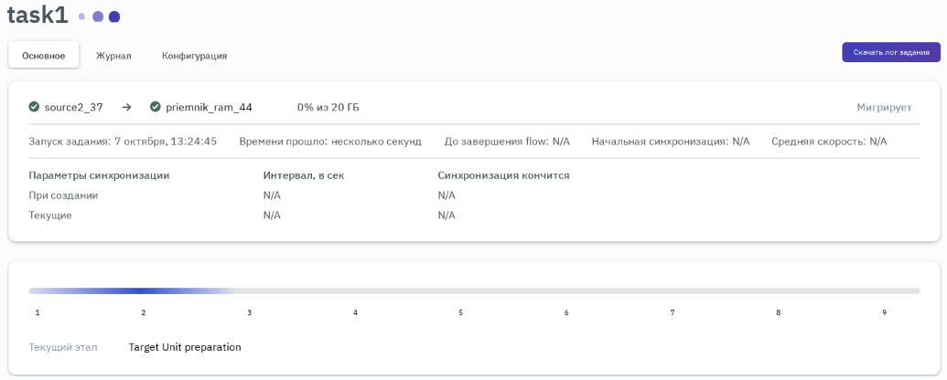Select step 2 marker under progress bar
Screen dimensions: 947x380
(x=144, y=312)
